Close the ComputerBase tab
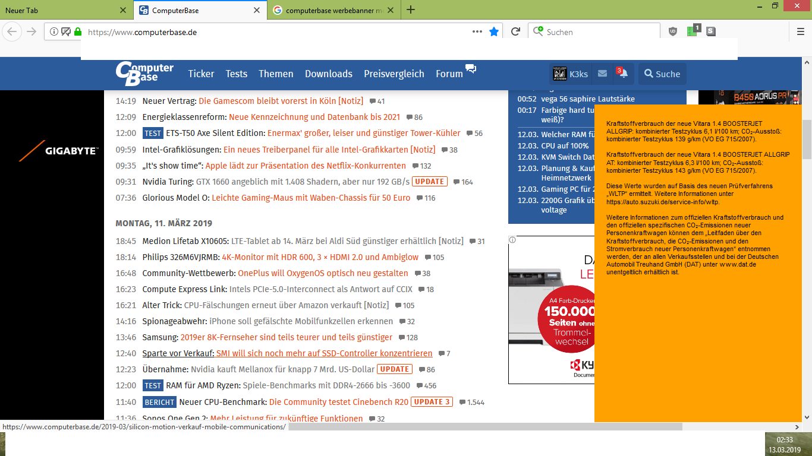This screenshot has width=812, height=456. coord(256,10)
